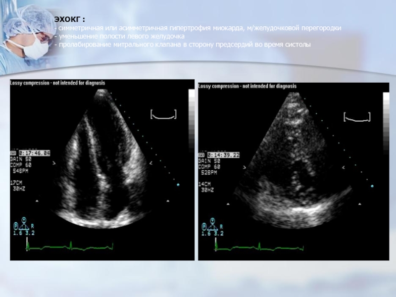Select the bracket orientation marker in right echo

(x=357, y=117)
